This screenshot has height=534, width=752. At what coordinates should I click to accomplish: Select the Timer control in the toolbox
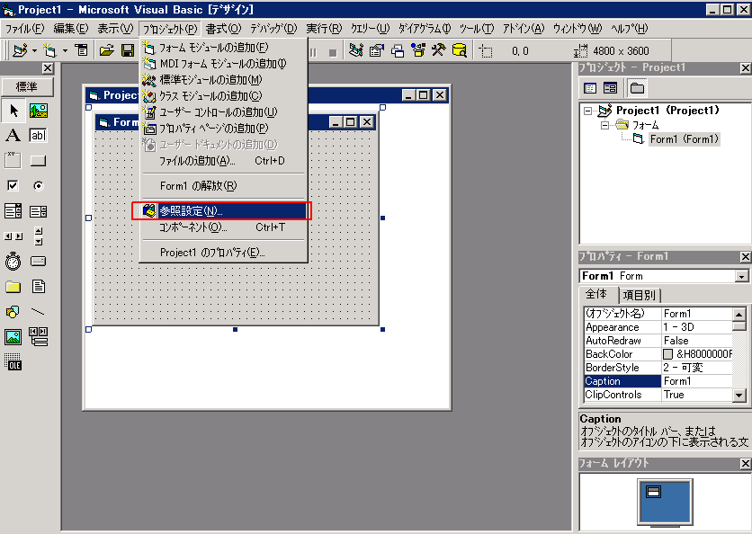(x=13, y=262)
